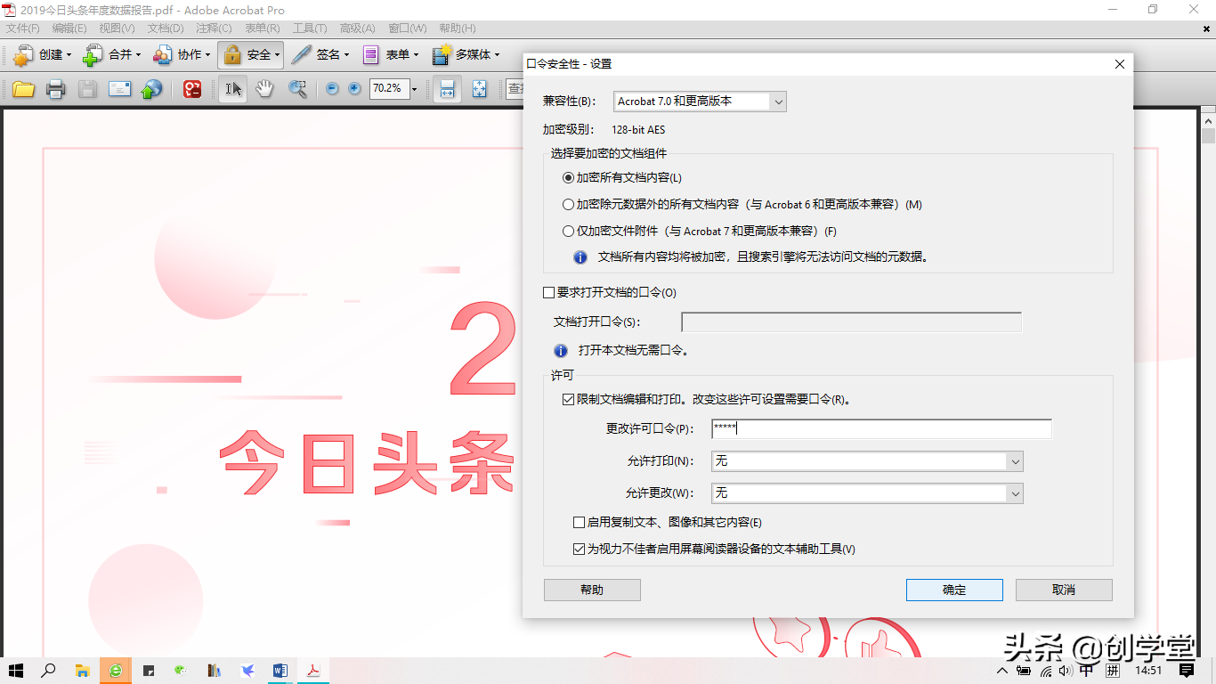Click the taskbar search magnifier
1216x684 pixels.
click(x=49, y=671)
